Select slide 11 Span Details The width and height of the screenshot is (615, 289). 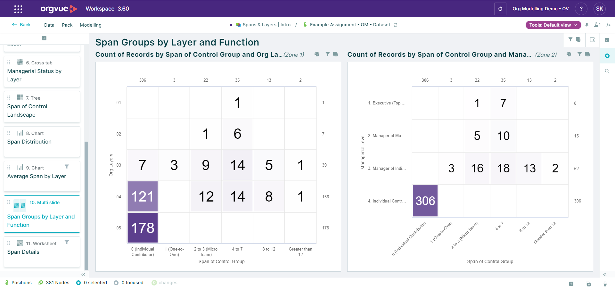[42, 252]
